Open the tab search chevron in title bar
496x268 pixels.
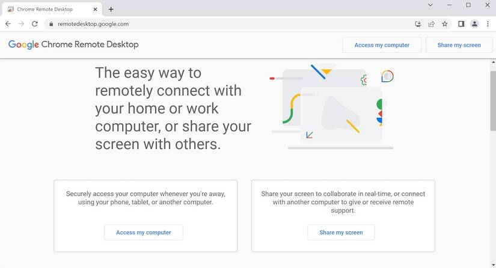coord(430,5)
